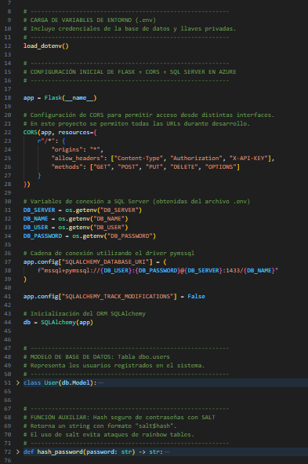Image resolution: width=308 pixels, height=464 pixels.
Task: Click DB_NAME = os.getenv line
Action: [x=75, y=219]
